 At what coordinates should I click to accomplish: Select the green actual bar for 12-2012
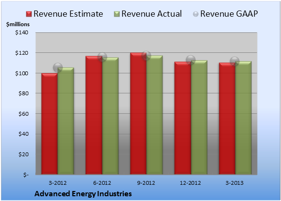[x=199, y=117]
